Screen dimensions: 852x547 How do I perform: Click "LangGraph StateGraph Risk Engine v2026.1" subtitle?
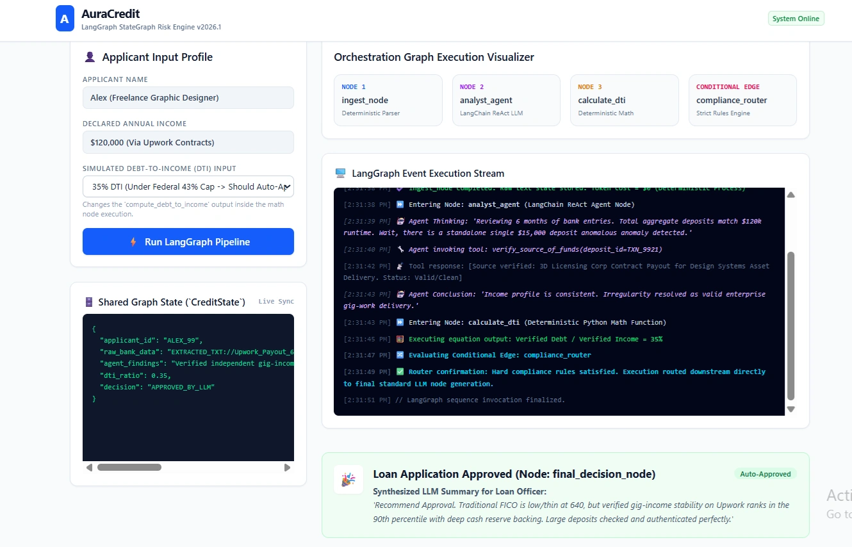point(151,27)
